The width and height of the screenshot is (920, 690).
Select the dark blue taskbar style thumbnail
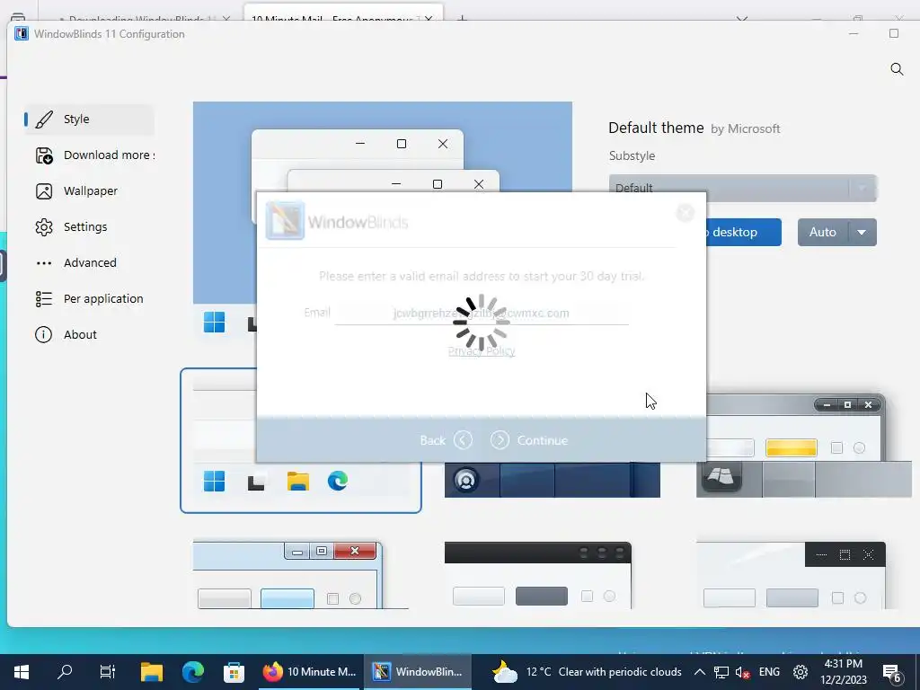pos(553,480)
